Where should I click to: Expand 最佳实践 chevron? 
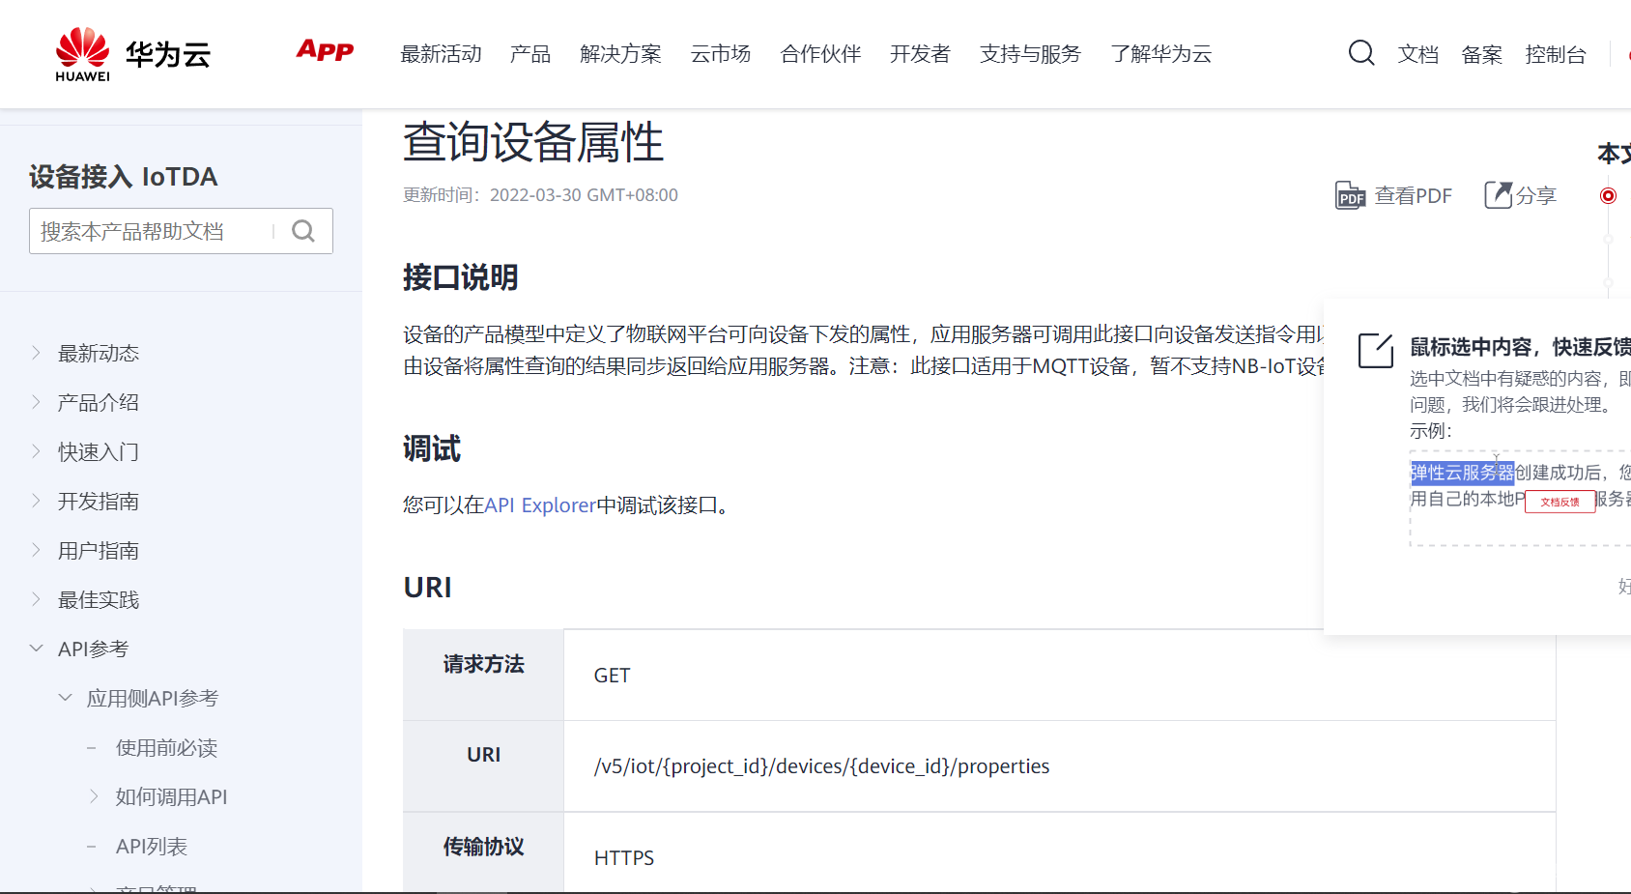36,599
